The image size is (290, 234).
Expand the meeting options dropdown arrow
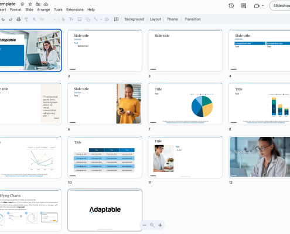click(262, 6)
